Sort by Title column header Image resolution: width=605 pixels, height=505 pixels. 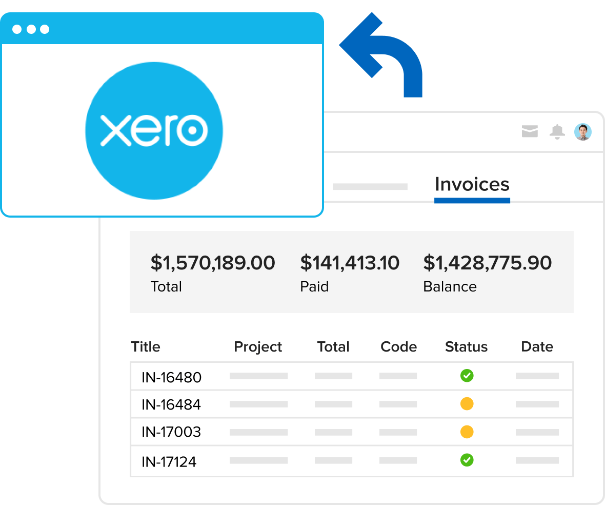click(x=146, y=346)
